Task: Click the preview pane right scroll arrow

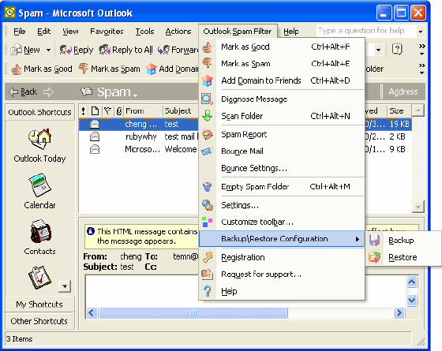Action: tap(399, 312)
